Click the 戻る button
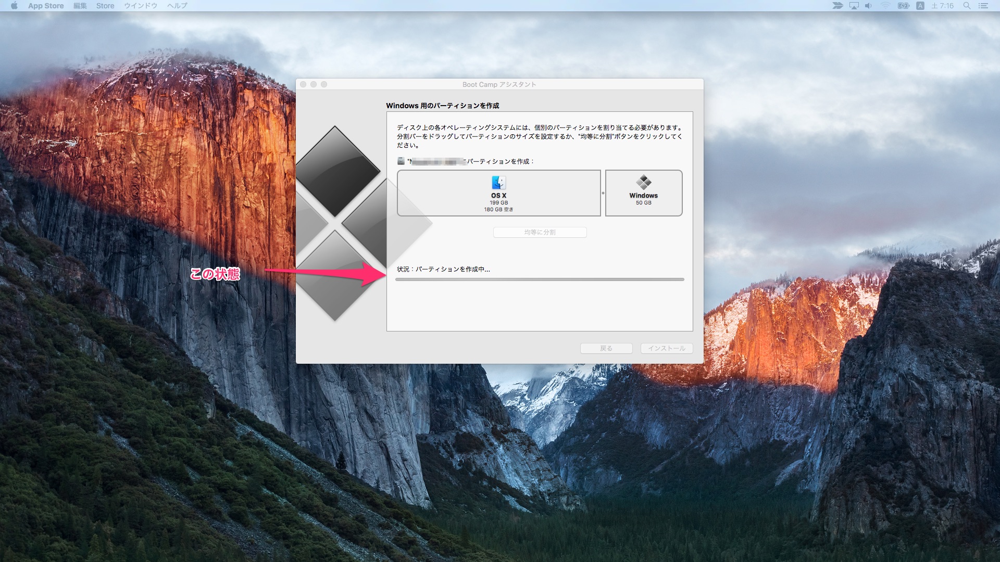Image resolution: width=1000 pixels, height=562 pixels. [606, 348]
